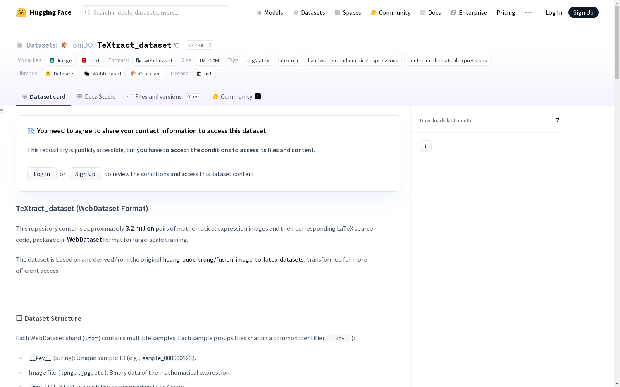620x387 pixels.
Task: Click the img2latex tag
Action: tap(258, 60)
